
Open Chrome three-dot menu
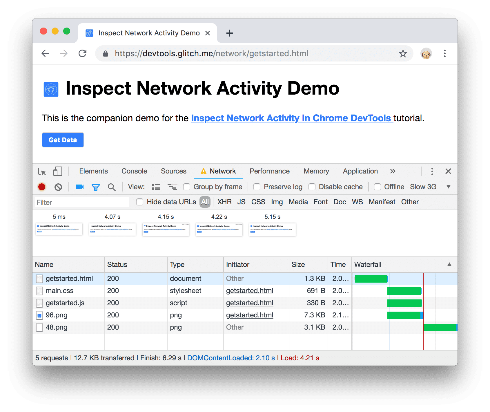tap(444, 53)
